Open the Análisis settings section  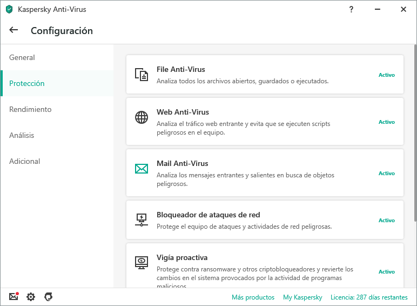[x=22, y=135]
